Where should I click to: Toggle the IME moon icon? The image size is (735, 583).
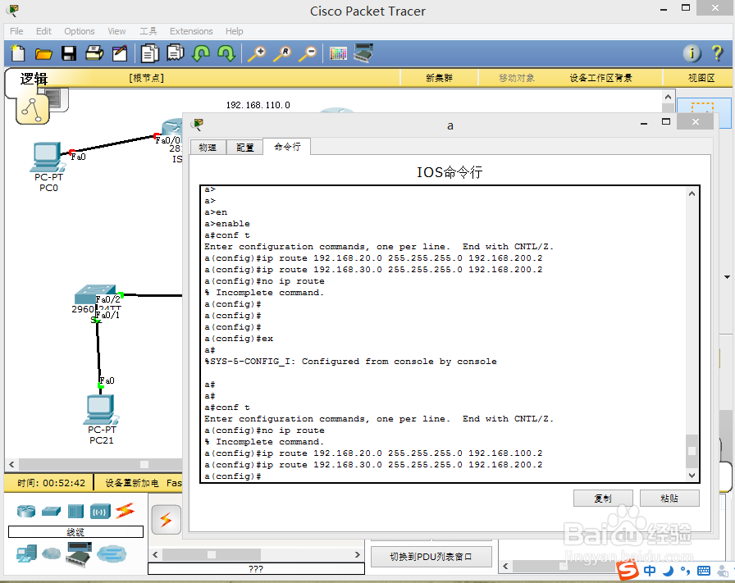(668, 571)
